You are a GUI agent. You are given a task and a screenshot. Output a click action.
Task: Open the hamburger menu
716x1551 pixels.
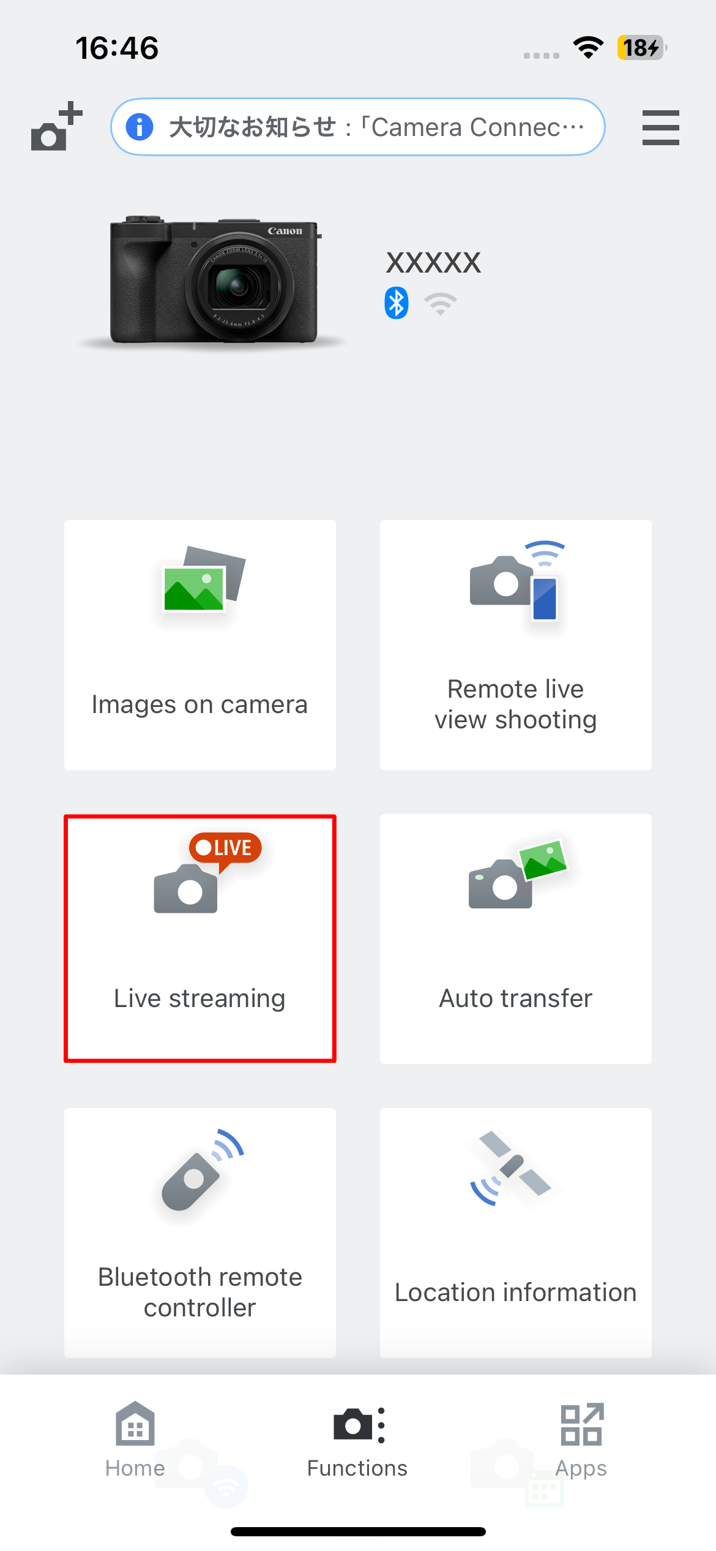(660, 127)
